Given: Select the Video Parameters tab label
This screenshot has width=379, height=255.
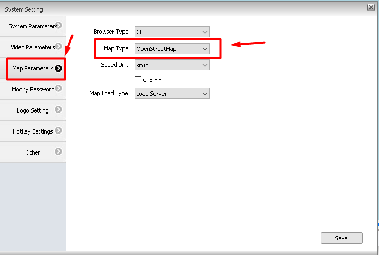Looking at the screenshot, I should (33, 47).
